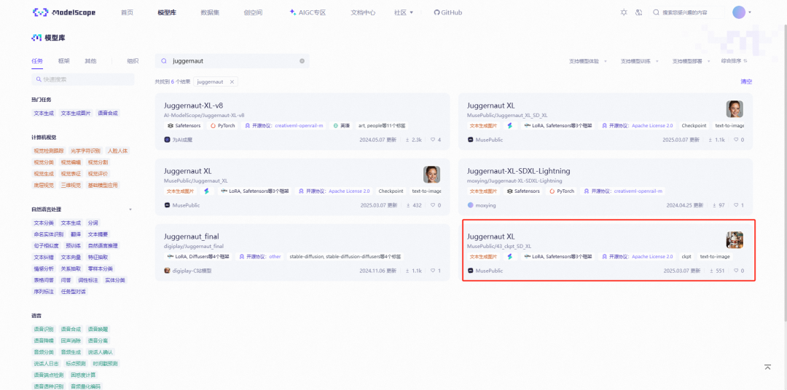Screen dimensions: 787x390
Task: Click the heart icon on Juggernaut_final card
Action: (x=433, y=271)
